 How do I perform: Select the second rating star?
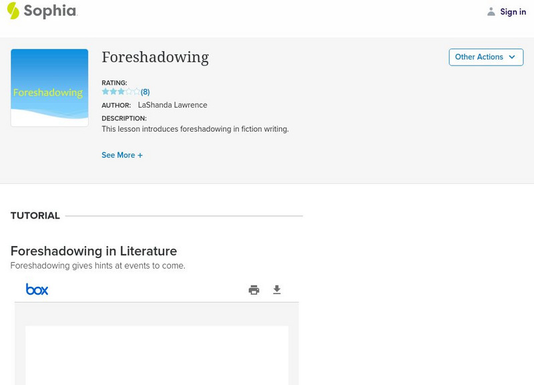(x=113, y=92)
